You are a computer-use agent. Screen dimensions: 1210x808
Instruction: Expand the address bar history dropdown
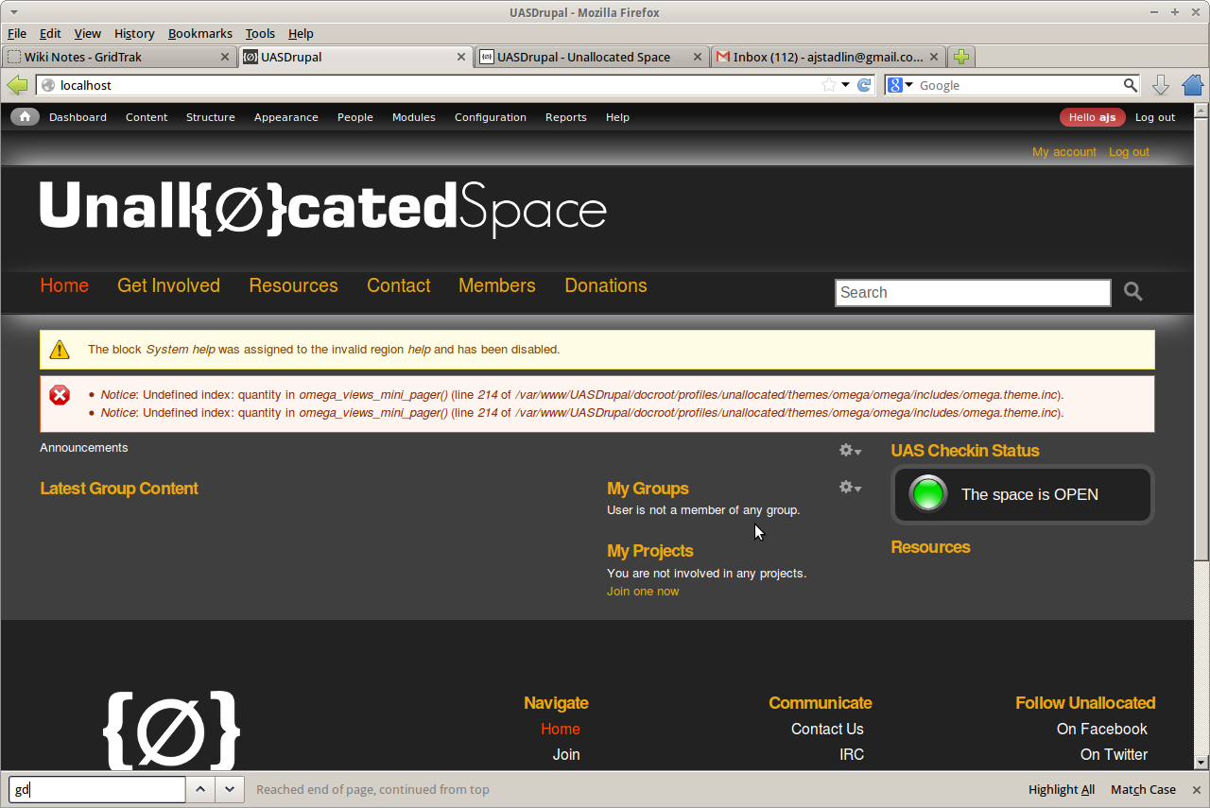(x=846, y=85)
